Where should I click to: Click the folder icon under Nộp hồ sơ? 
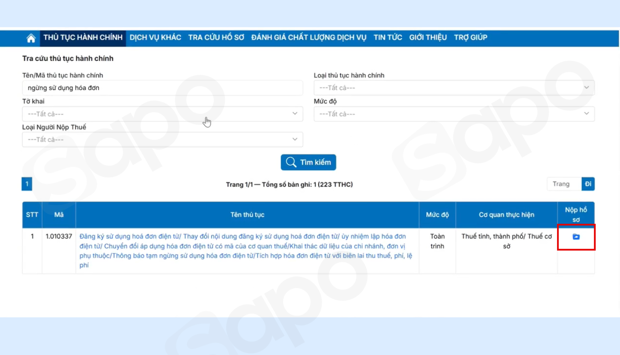pos(576,237)
